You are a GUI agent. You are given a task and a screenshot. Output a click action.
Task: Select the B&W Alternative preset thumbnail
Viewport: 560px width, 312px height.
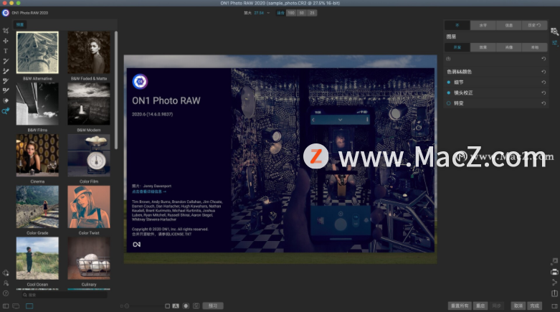click(x=37, y=52)
